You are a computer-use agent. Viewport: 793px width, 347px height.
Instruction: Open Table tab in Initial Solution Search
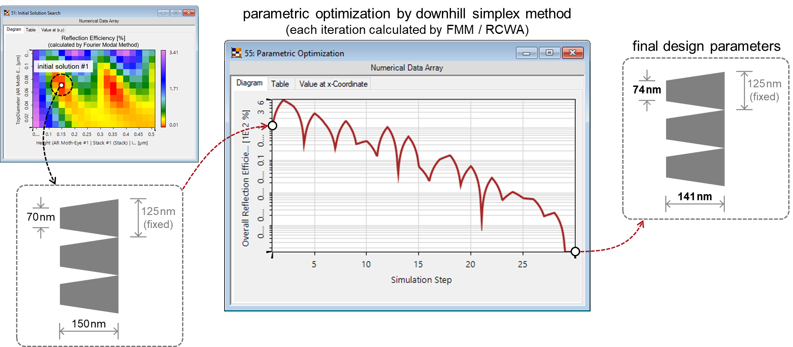[30, 30]
